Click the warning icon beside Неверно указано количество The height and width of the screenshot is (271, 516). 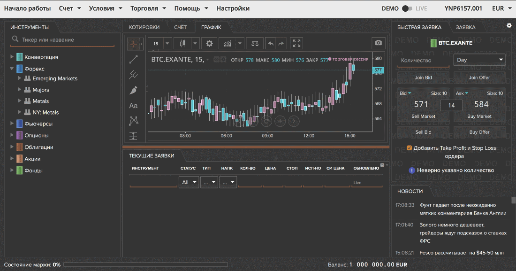coord(412,170)
